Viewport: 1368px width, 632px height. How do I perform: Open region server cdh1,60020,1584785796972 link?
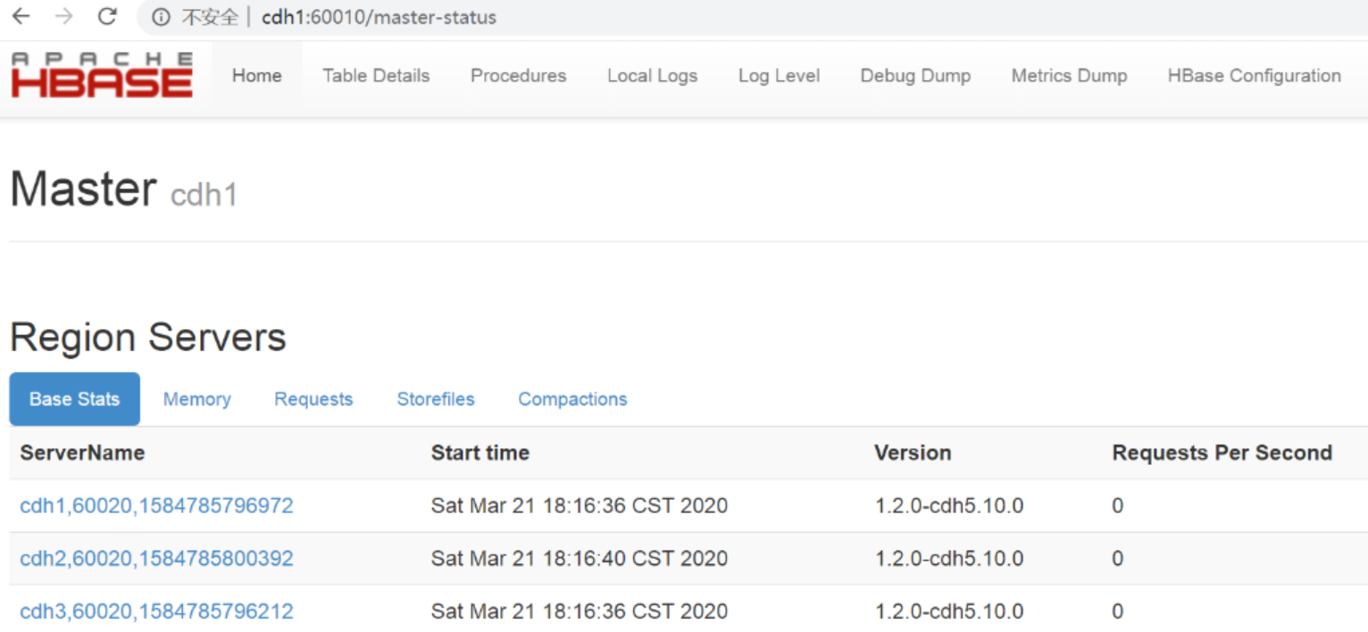(x=156, y=506)
